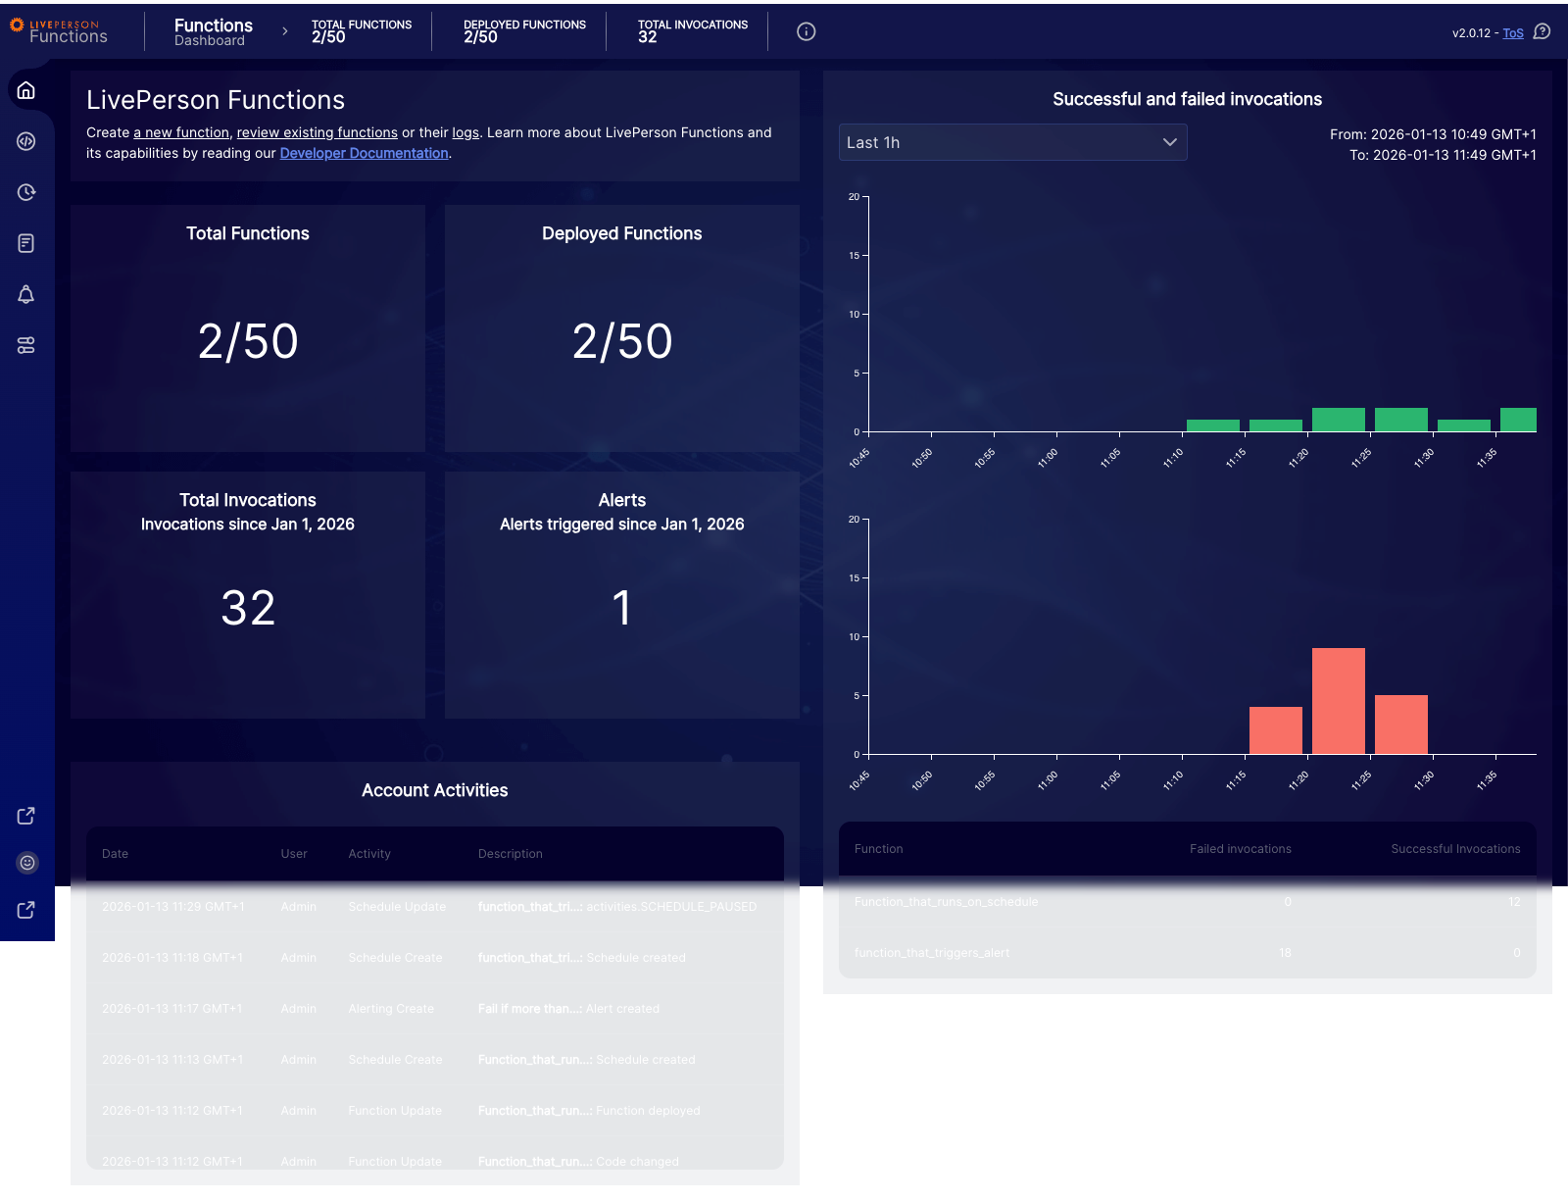
Task: Open the Settings sliders icon in sidebar
Action: pyautogui.click(x=26, y=345)
